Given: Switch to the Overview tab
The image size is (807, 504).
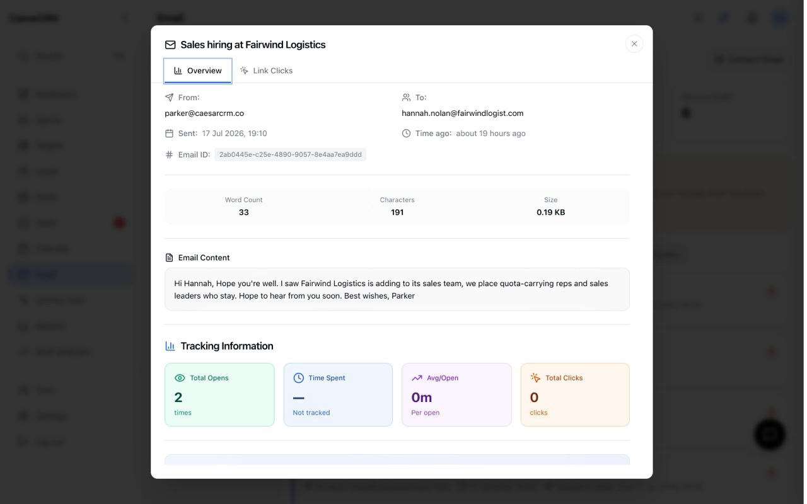Looking at the screenshot, I should pos(198,71).
